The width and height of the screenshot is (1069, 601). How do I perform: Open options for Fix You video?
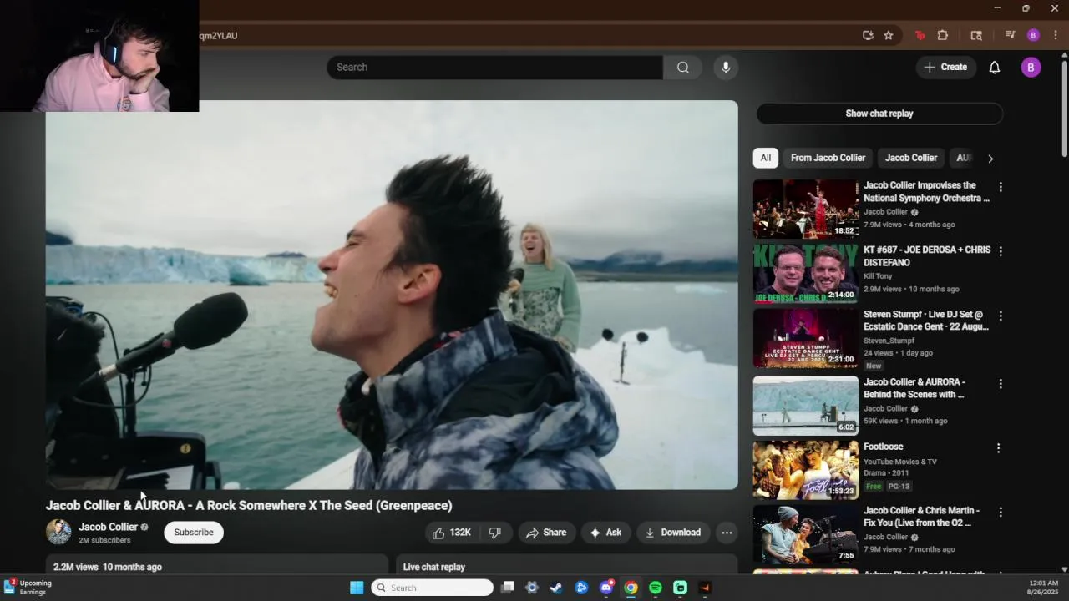pyautogui.click(x=1000, y=513)
